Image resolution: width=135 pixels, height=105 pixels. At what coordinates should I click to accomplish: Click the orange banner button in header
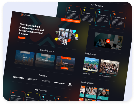click(70, 20)
